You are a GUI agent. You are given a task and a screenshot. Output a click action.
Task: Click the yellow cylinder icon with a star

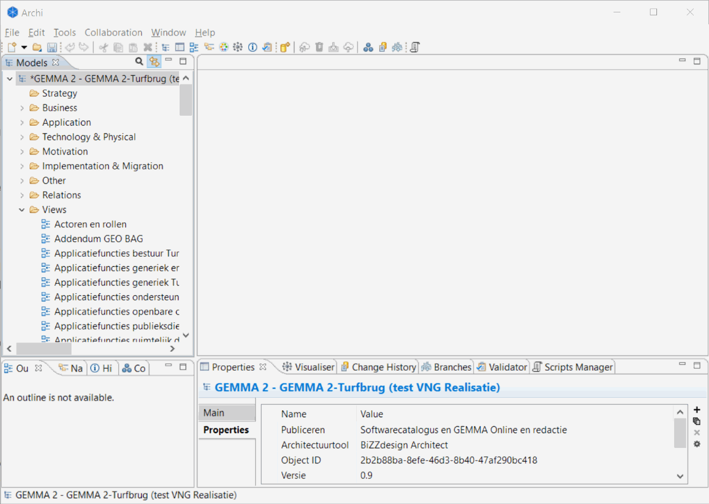click(285, 47)
